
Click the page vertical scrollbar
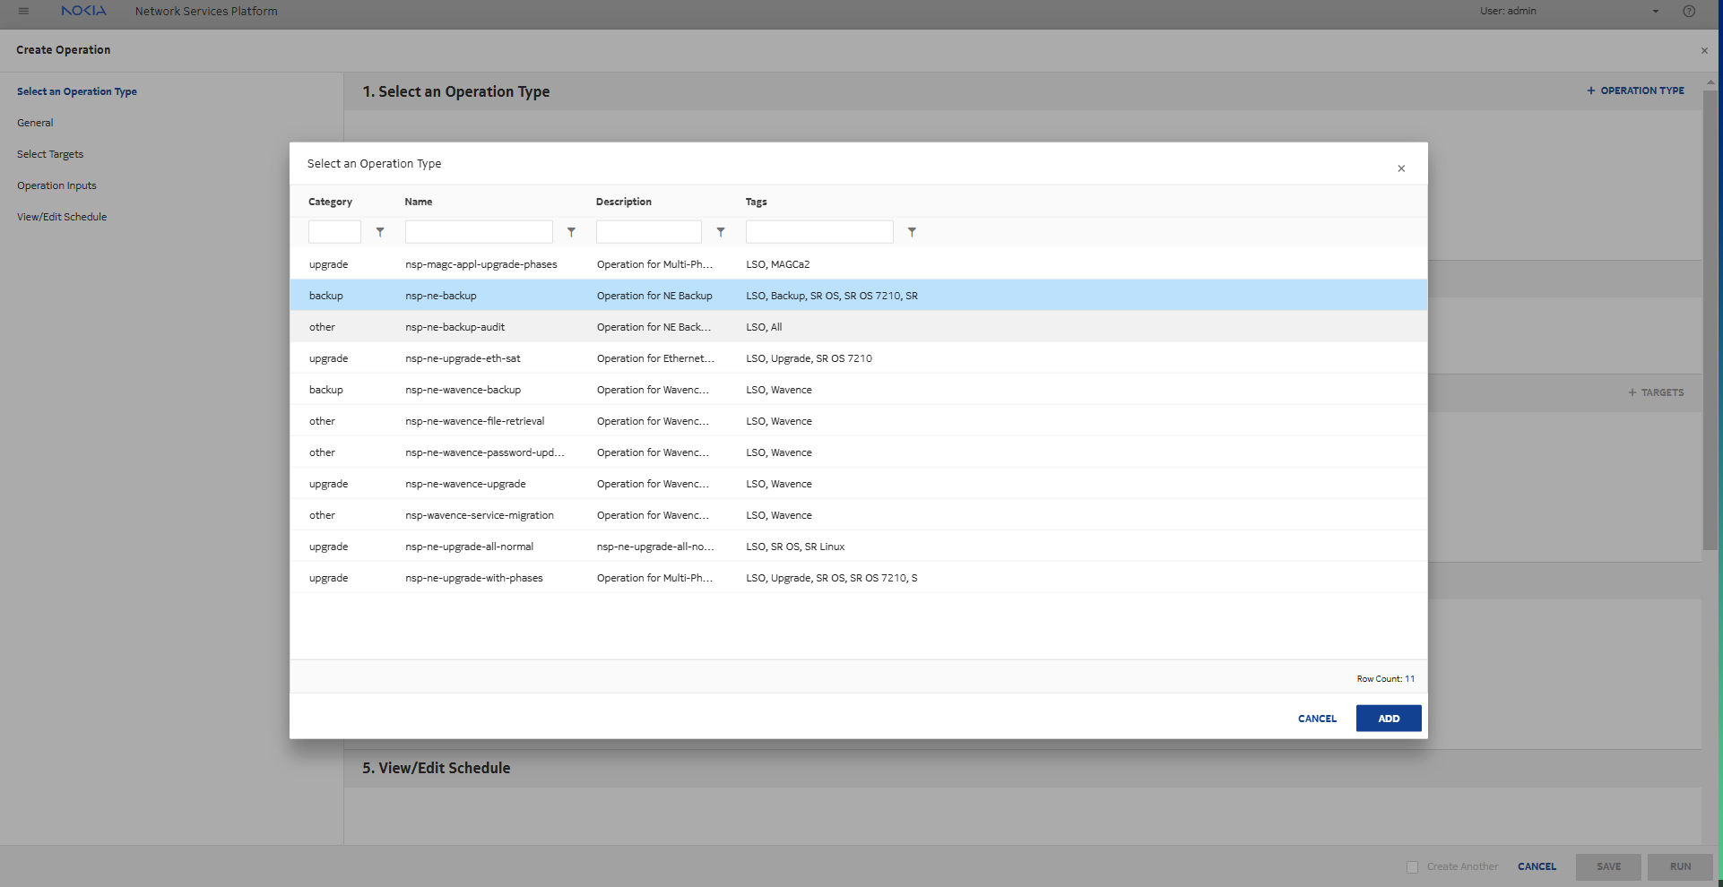[1710, 314]
